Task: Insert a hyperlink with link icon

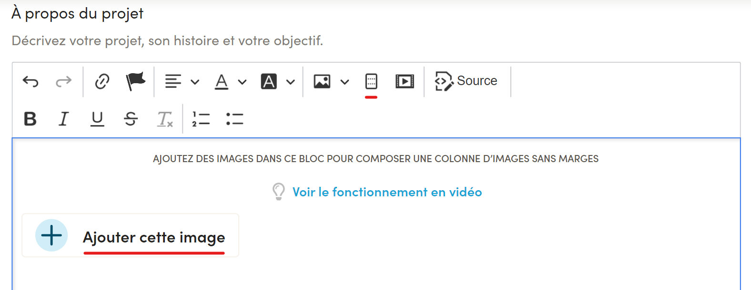Action: [x=102, y=82]
